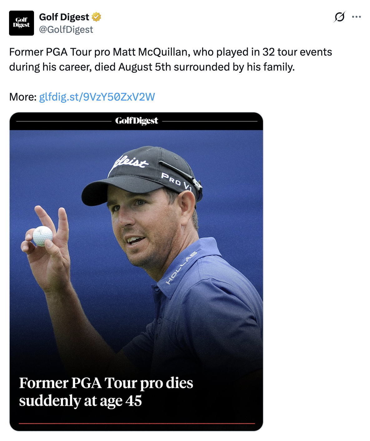Open the Golf Digest profile avatar
Viewport: 370px width, 441px height.
pos(22,23)
